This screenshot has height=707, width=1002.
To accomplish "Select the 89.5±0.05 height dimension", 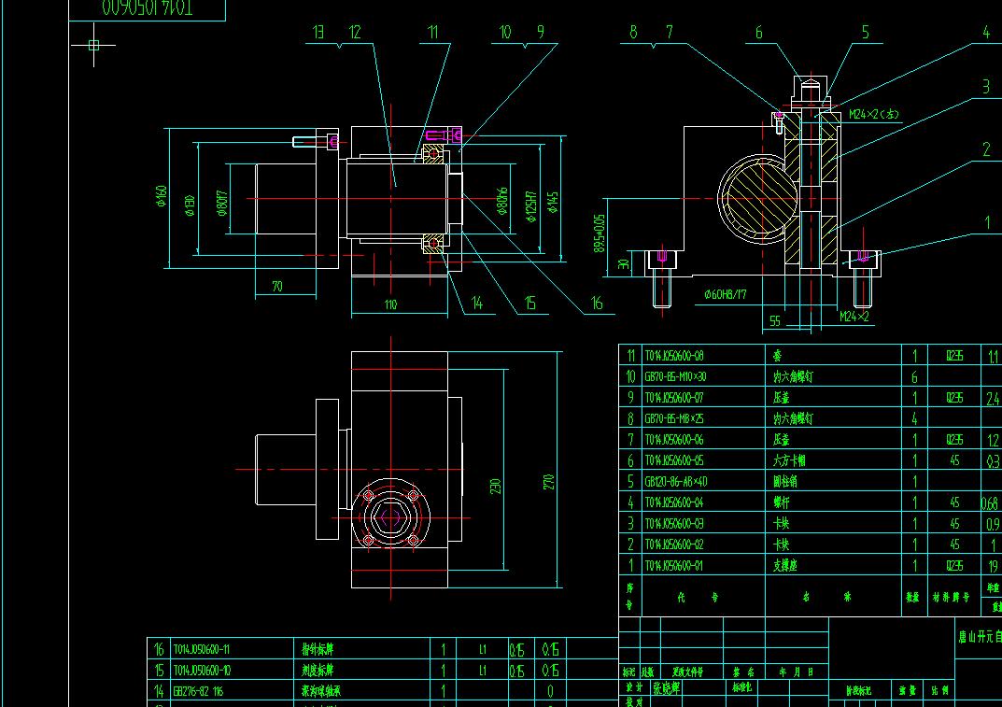I will [x=599, y=233].
